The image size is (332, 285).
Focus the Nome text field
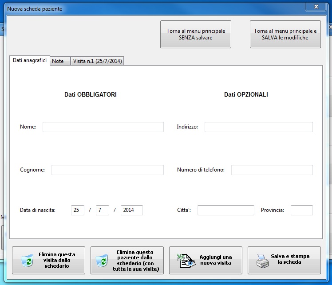(x=103, y=127)
